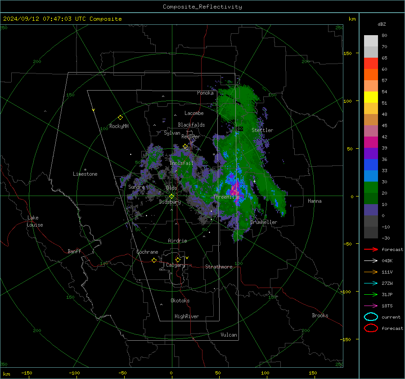Click the Innisfail town label

click(181, 163)
